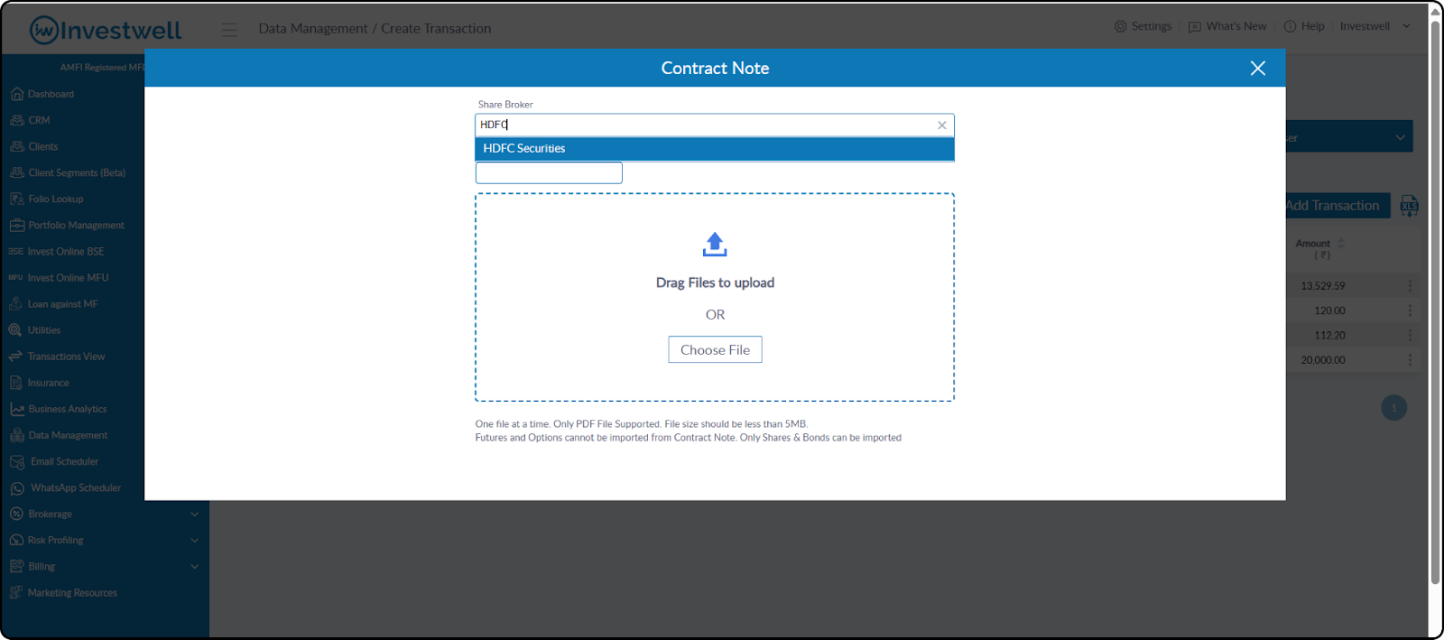Click the Marketing Resources icon
Screen dimensions: 1444x640
(15, 593)
